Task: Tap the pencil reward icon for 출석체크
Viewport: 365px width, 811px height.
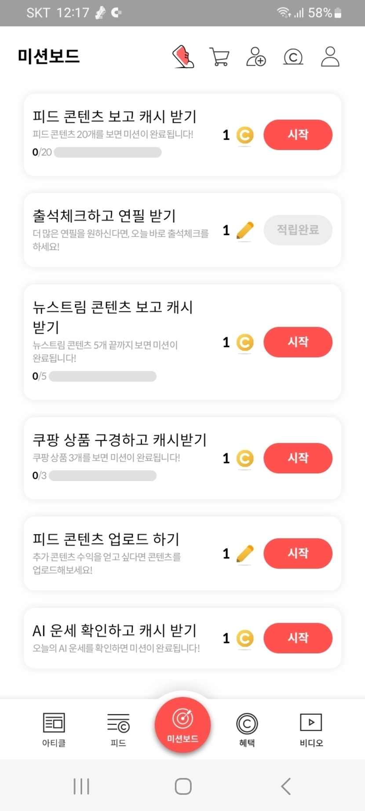Action: click(245, 230)
